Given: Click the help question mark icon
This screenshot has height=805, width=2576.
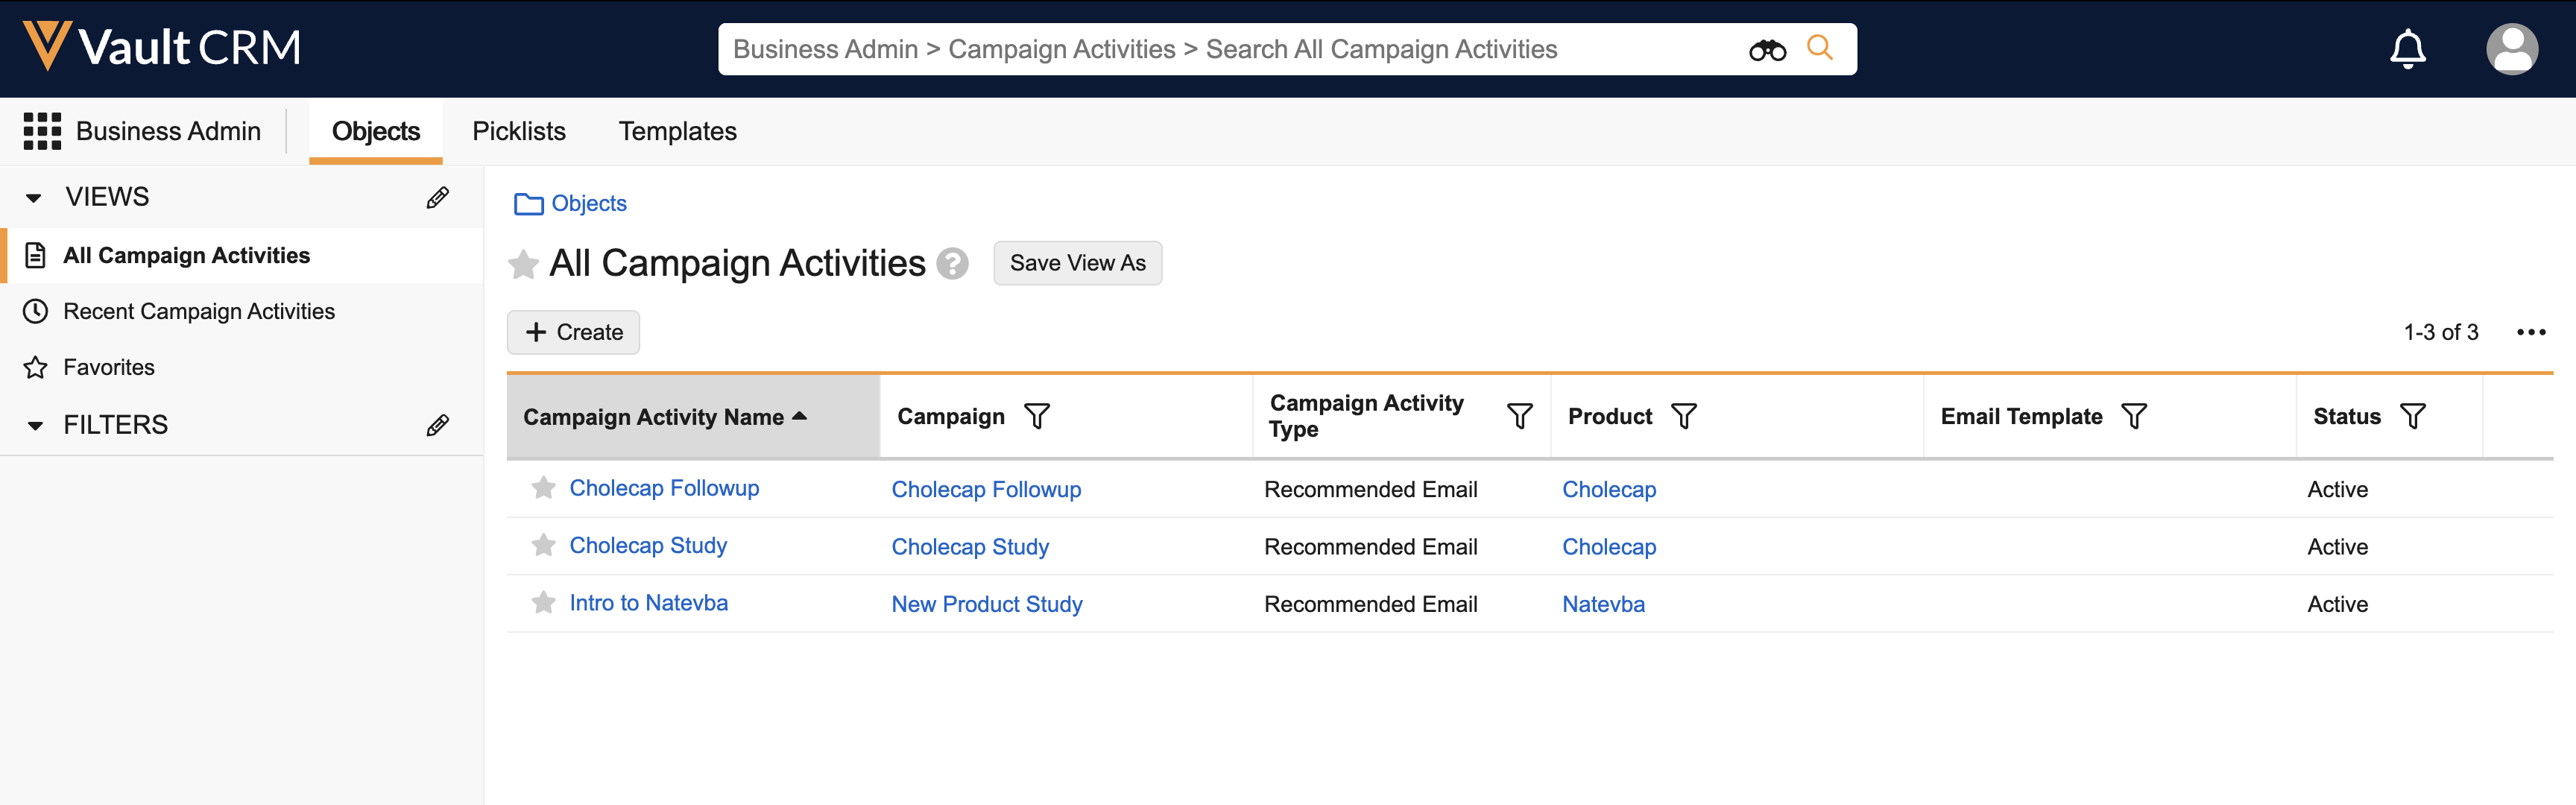Looking at the screenshot, I should (x=952, y=264).
